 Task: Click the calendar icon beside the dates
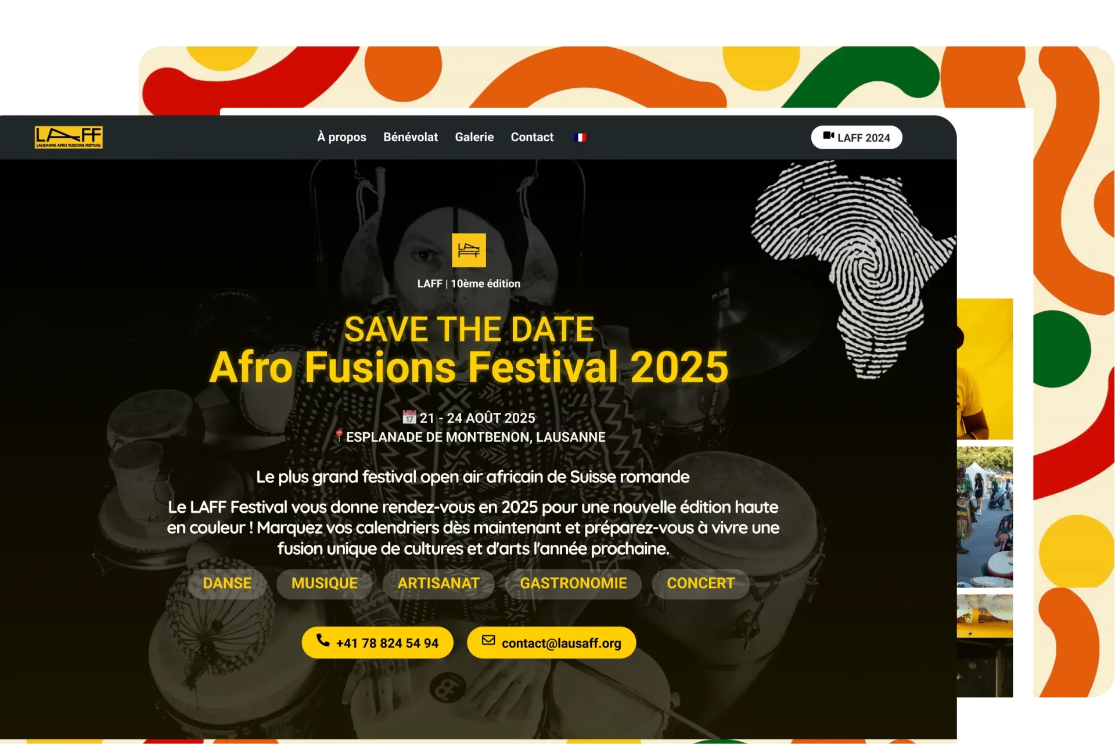[x=409, y=418]
